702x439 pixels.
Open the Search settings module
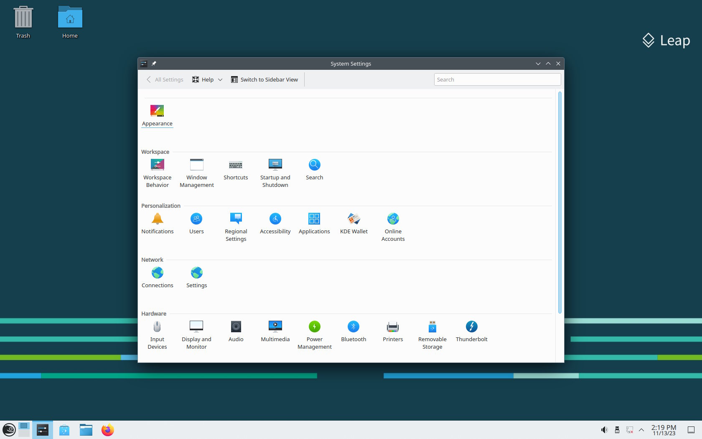[314, 170]
